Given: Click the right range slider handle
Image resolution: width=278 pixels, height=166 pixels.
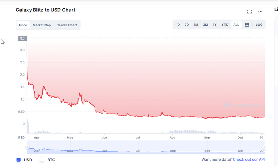Looking at the screenshot, I should (264, 147).
